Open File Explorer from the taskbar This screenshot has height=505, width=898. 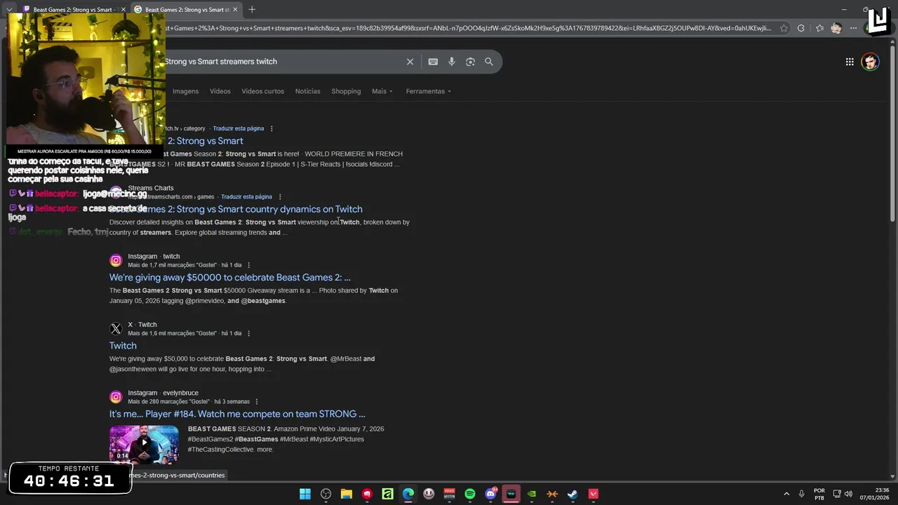tap(347, 494)
